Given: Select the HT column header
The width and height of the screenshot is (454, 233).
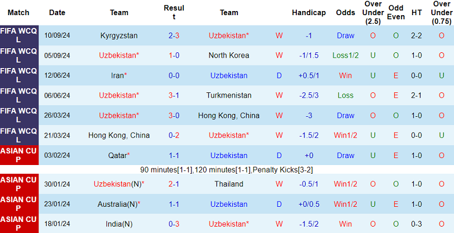Looking at the screenshot, I should 416,13.
